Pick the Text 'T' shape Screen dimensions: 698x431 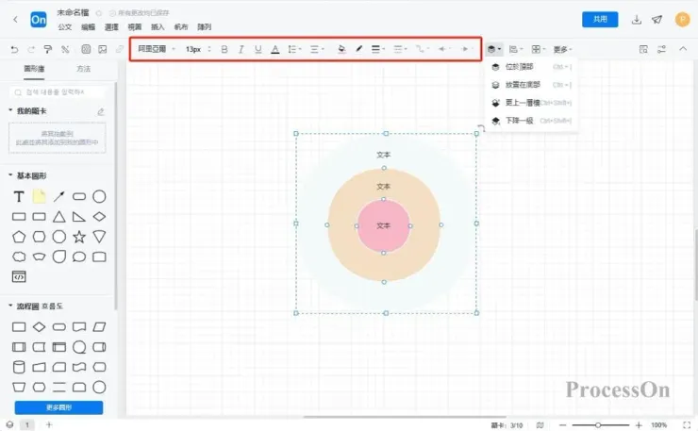click(x=19, y=196)
